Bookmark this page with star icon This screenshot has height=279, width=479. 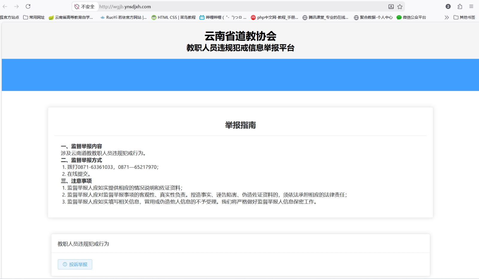pos(400,7)
